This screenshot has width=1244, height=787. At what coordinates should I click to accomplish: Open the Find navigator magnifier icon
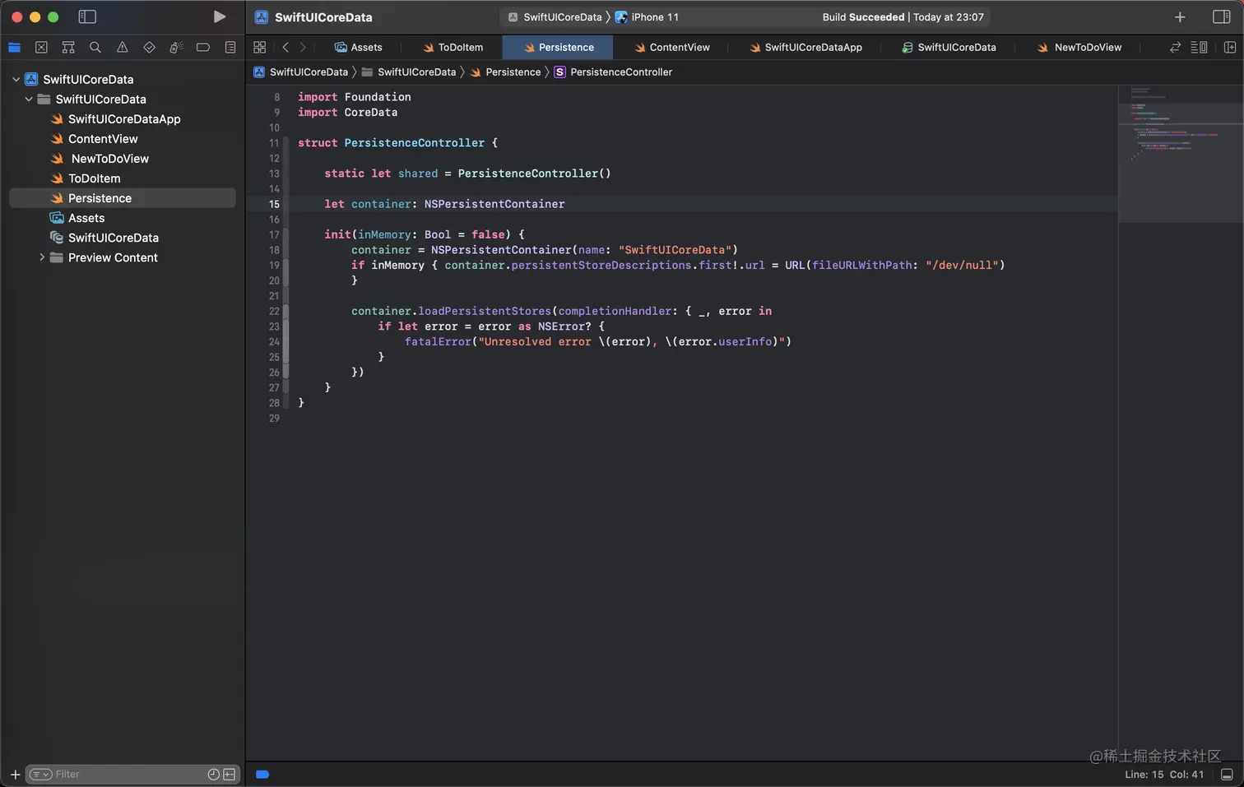coord(95,48)
